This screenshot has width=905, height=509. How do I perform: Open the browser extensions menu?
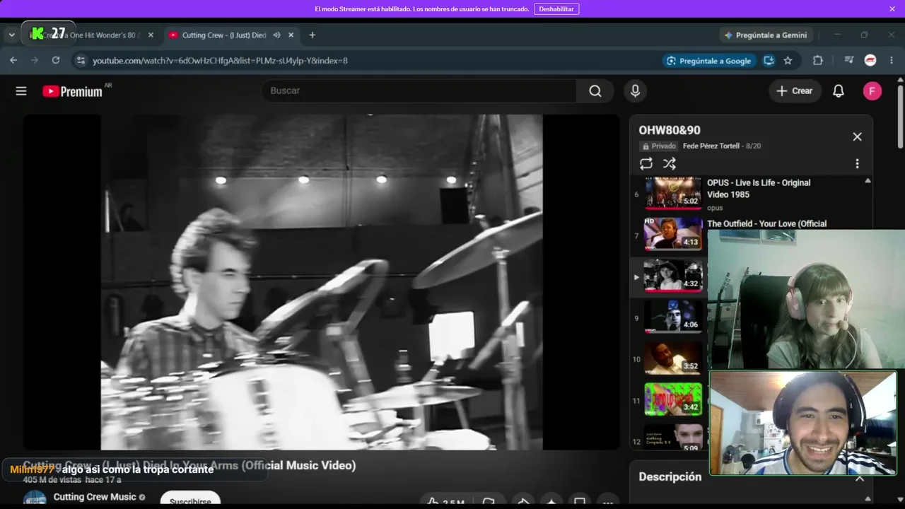pyautogui.click(x=818, y=61)
